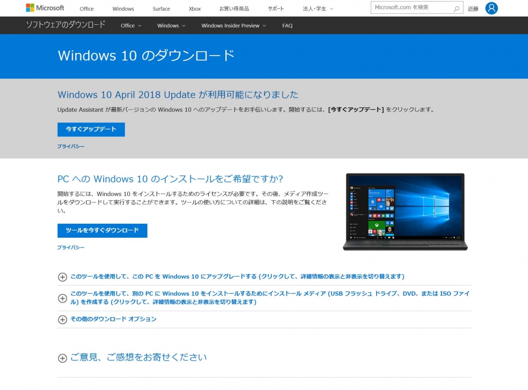Screen dimensions: 528x390
Task: Select Surface in top navigation
Action: 161,9
